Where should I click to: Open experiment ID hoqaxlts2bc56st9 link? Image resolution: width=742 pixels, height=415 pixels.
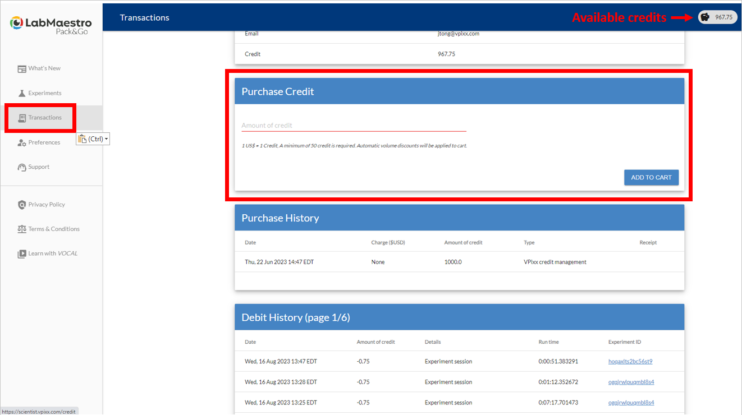pyautogui.click(x=630, y=362)
